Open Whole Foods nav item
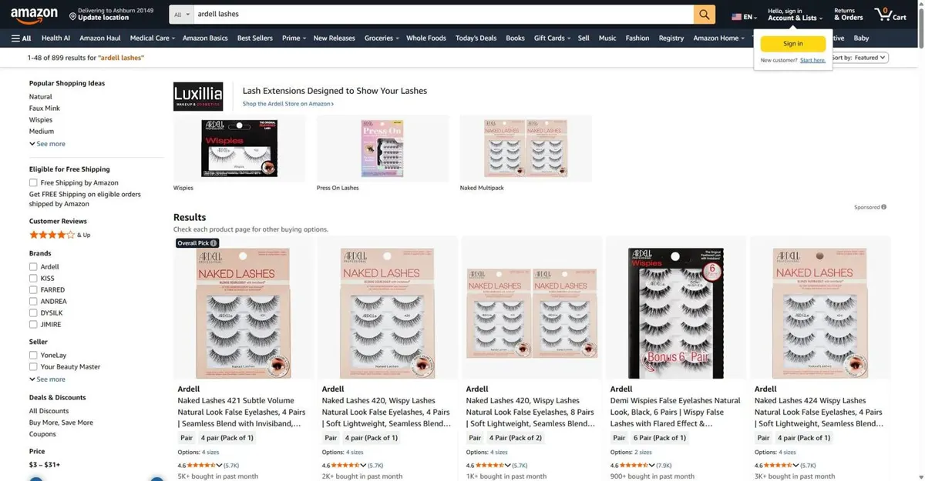The width and height of the screenshot is (925, 481). coord(426,38)
